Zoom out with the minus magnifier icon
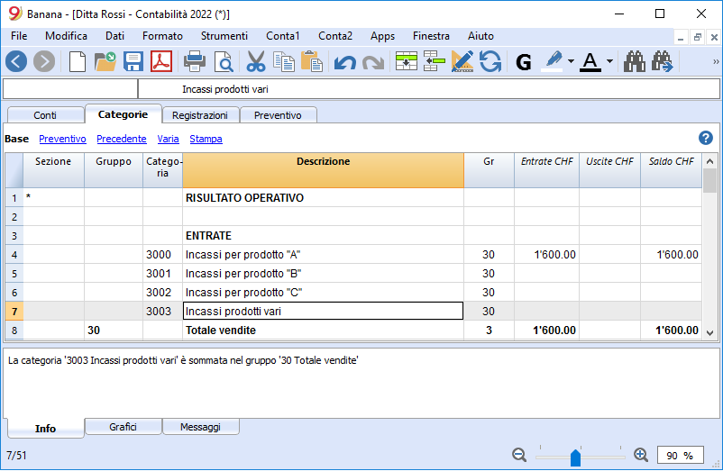Image resolution: width=723 pixels, height=471 pixels. [519, 455]
